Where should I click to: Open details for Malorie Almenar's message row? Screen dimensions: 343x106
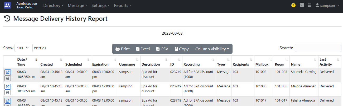pos(8,87)
